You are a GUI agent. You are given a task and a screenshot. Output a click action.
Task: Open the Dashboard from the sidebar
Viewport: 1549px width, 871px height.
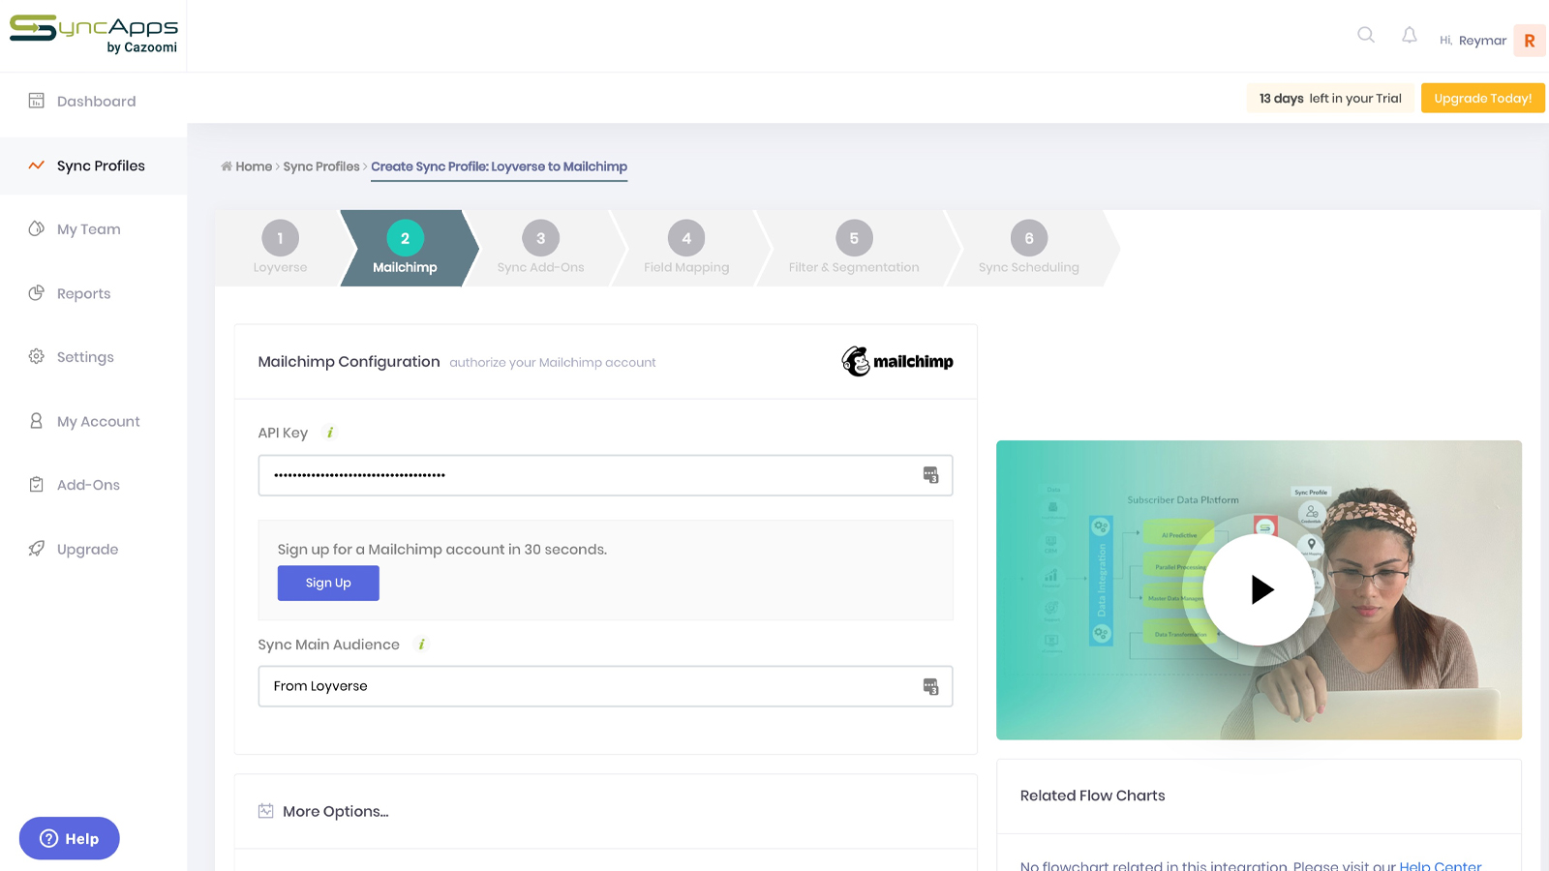(x=95, y=101)
